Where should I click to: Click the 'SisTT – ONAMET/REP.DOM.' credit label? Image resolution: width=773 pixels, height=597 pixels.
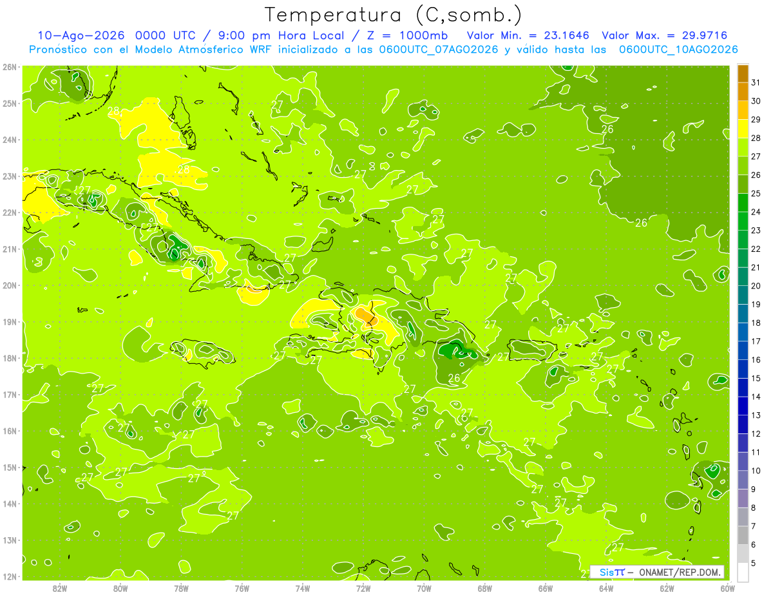656,572
